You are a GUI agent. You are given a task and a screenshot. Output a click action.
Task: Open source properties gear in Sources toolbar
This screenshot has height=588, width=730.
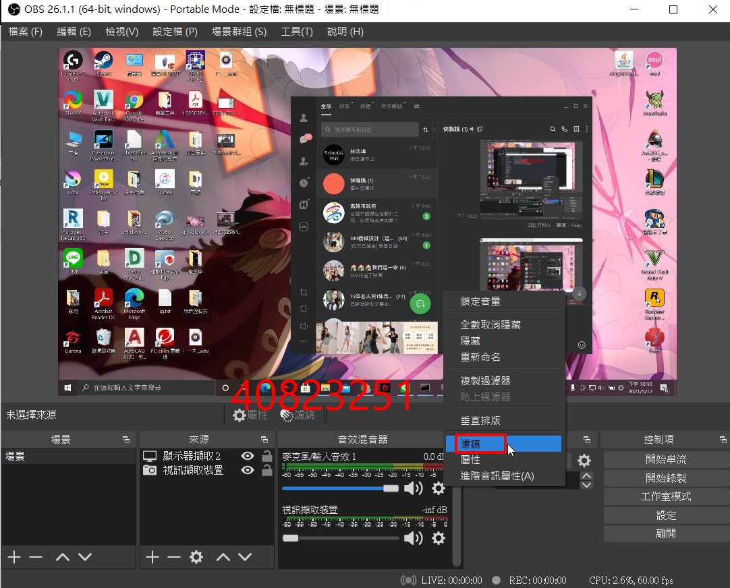click(196, 557)
